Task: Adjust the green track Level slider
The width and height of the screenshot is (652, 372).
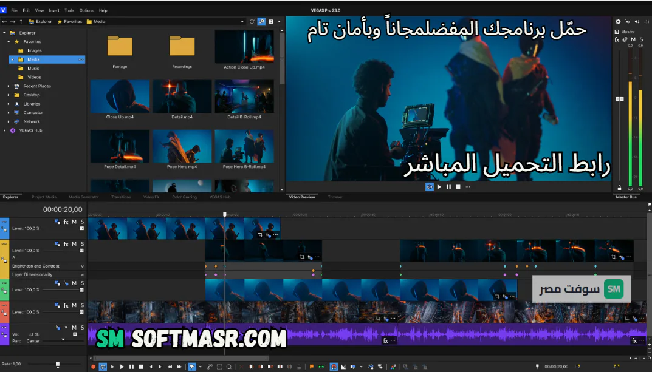Action: 81,290
